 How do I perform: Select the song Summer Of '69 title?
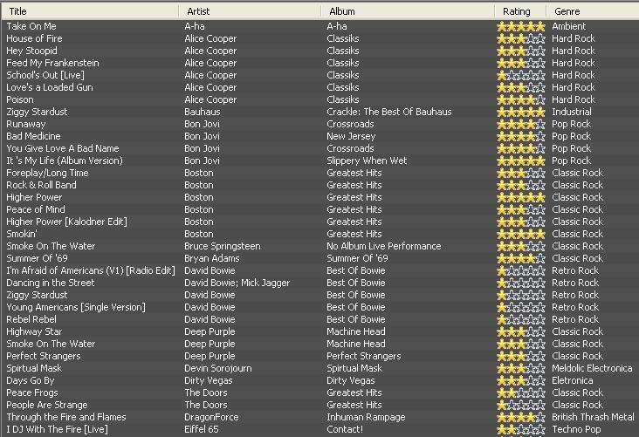[x=37, y=258]
